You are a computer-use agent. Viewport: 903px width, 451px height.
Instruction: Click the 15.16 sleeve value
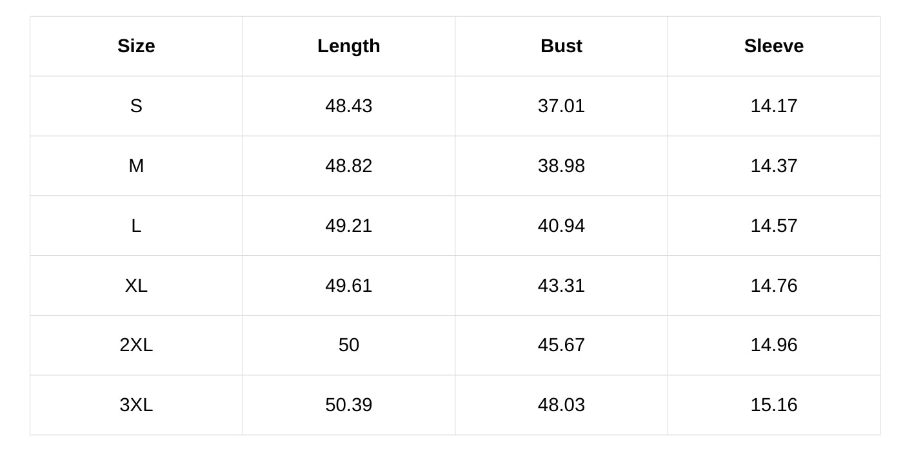point(773,405)
